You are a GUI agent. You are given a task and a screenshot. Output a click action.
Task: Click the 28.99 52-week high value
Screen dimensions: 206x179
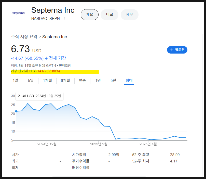[175, 155]
